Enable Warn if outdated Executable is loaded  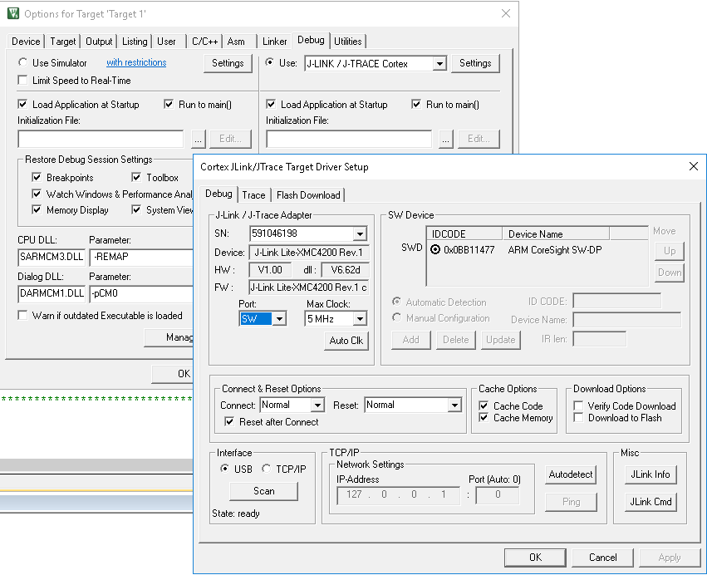pyautogui.click(x=22, y=315)
